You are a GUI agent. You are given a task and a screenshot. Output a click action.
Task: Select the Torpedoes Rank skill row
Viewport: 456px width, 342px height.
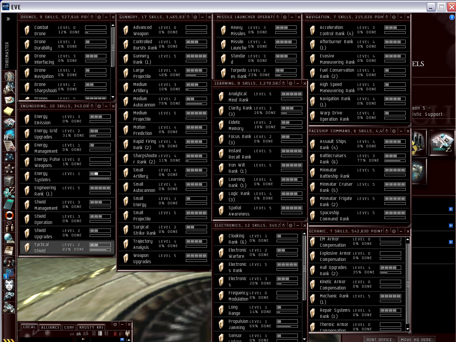(258, 73)
